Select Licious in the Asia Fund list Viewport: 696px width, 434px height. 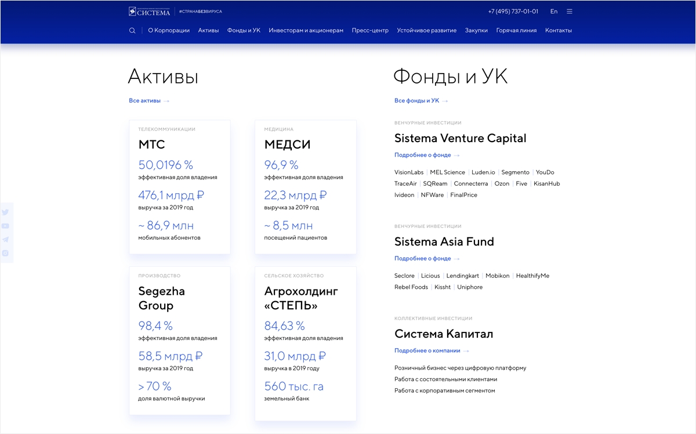tap(431, 276)
